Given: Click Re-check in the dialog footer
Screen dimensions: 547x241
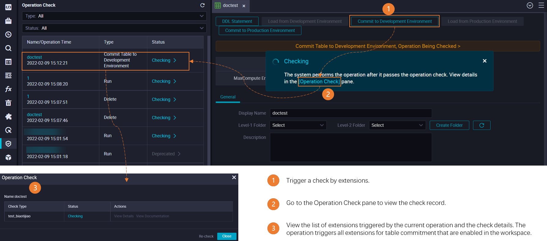Looking at the screenshot, I should coord(206,236).
